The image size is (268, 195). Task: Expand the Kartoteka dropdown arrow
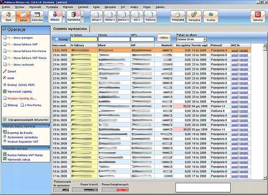tap(82, 16)
